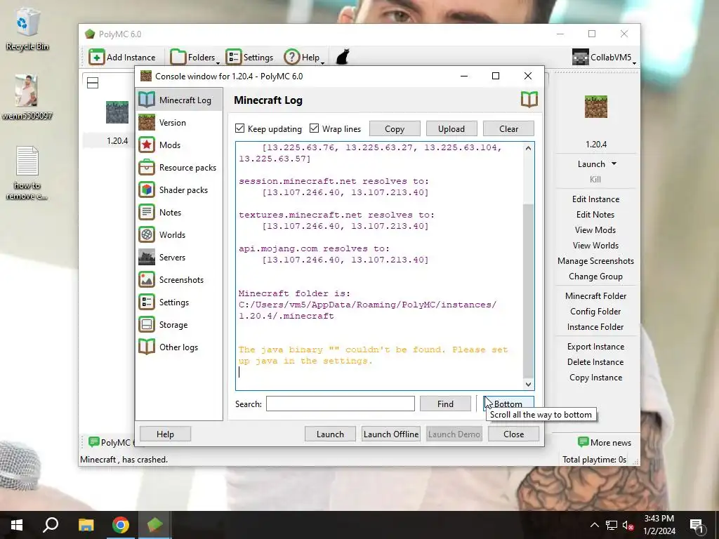The height and width of the screenshot is (539, 719).
Task: Click the Worlds globe icon
Action: pyautogui.click(x=147, y=234)
